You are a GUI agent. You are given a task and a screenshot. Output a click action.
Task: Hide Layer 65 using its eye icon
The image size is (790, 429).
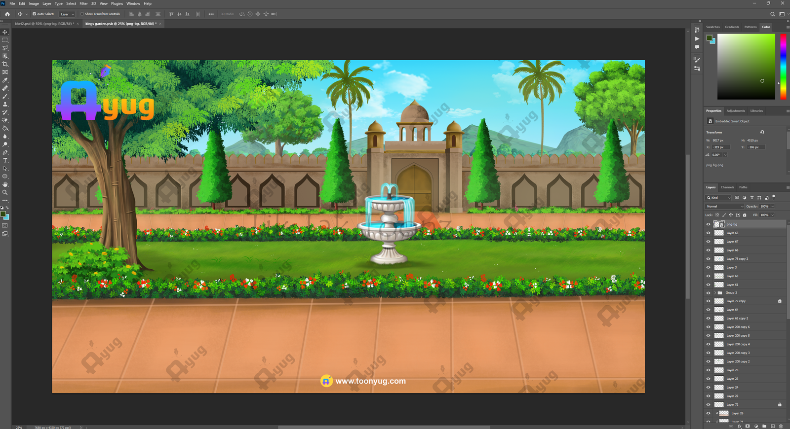pos(708,233)
